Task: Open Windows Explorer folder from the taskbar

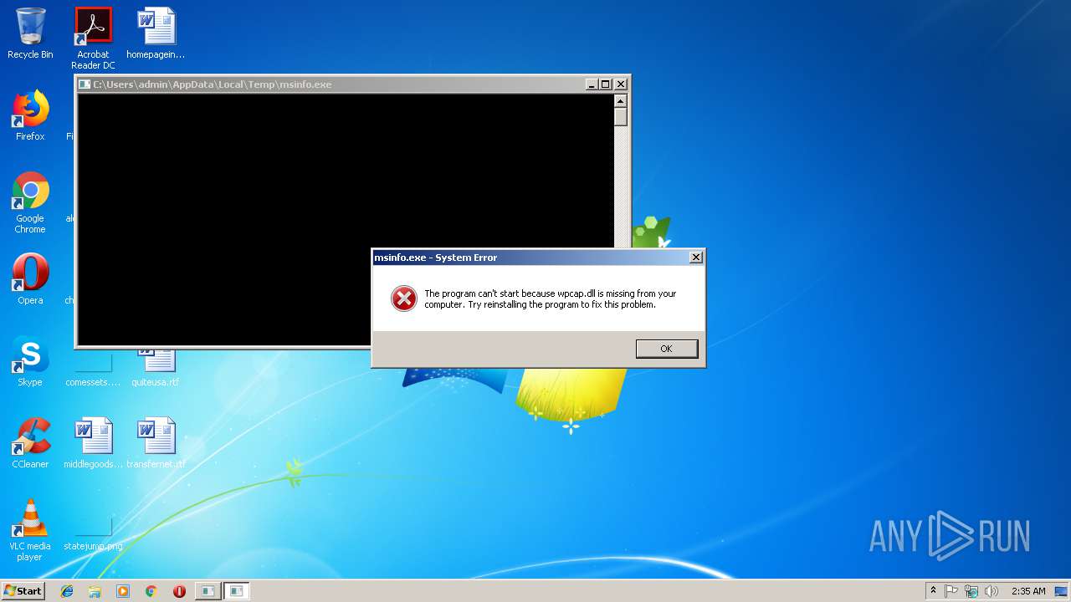Action: [95, 591]
